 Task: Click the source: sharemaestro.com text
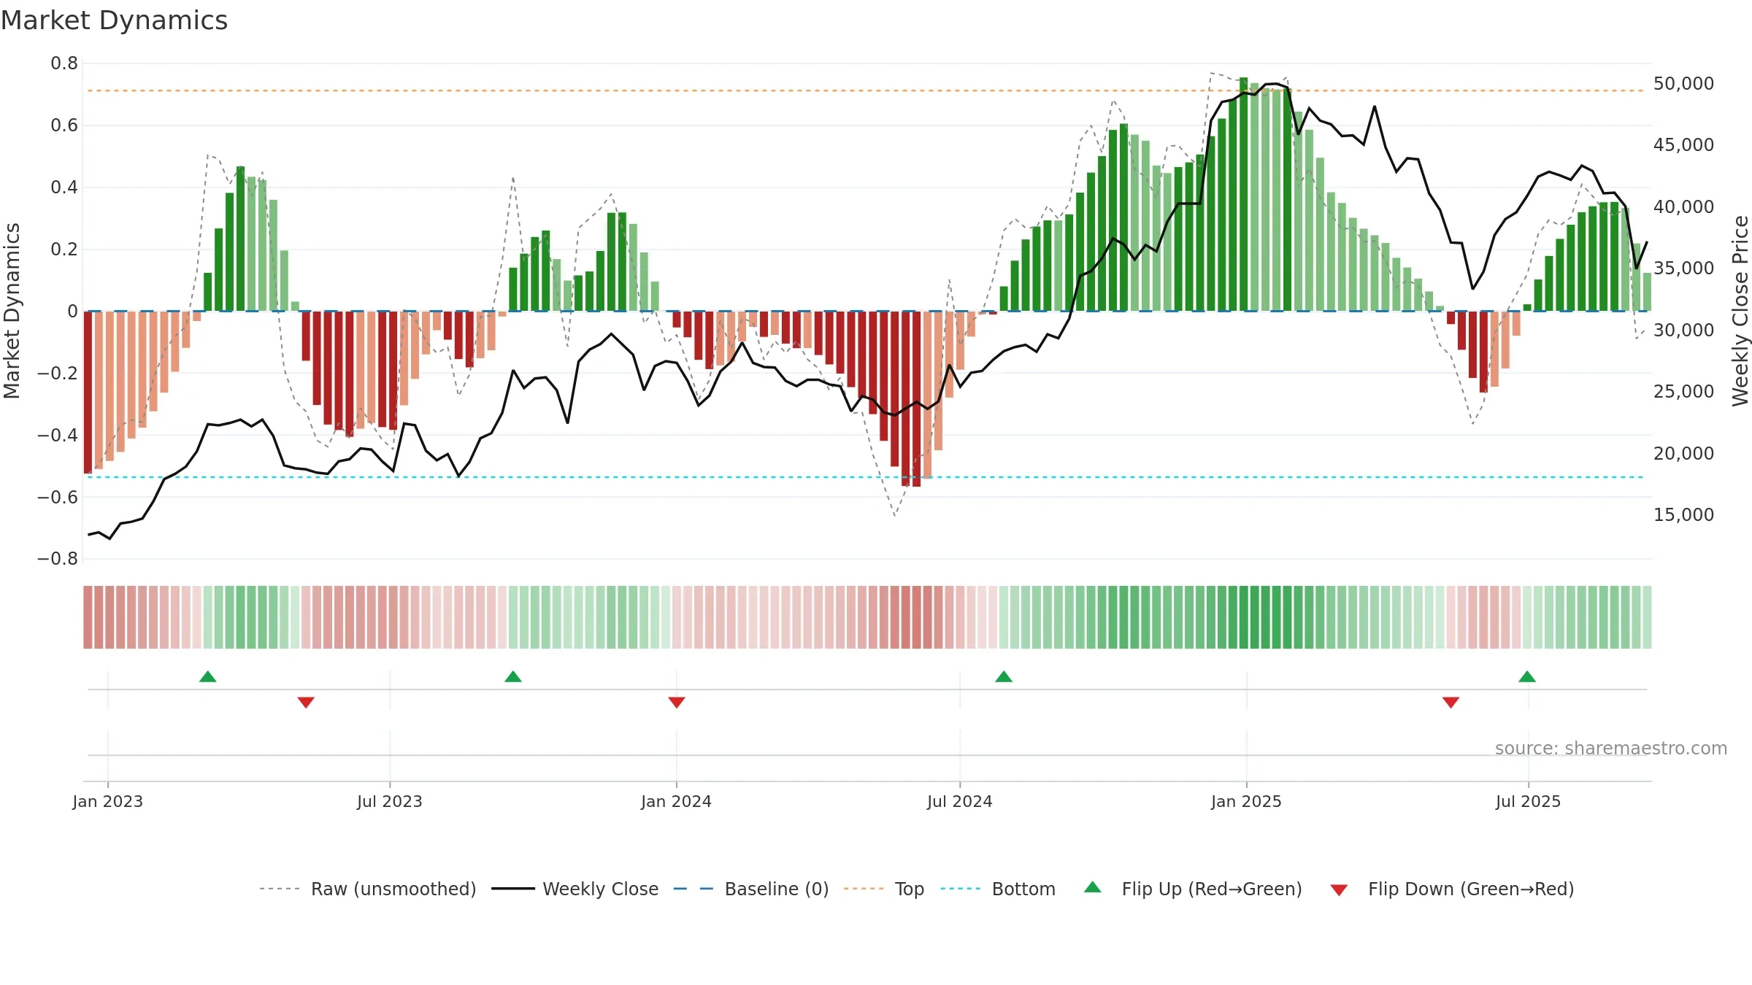[x=1611, y=748]
